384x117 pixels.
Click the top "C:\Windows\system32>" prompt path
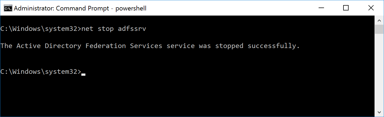[41, 29]
